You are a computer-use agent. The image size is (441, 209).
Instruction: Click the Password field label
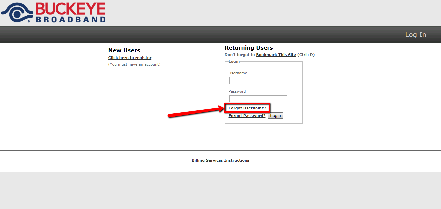237,91
